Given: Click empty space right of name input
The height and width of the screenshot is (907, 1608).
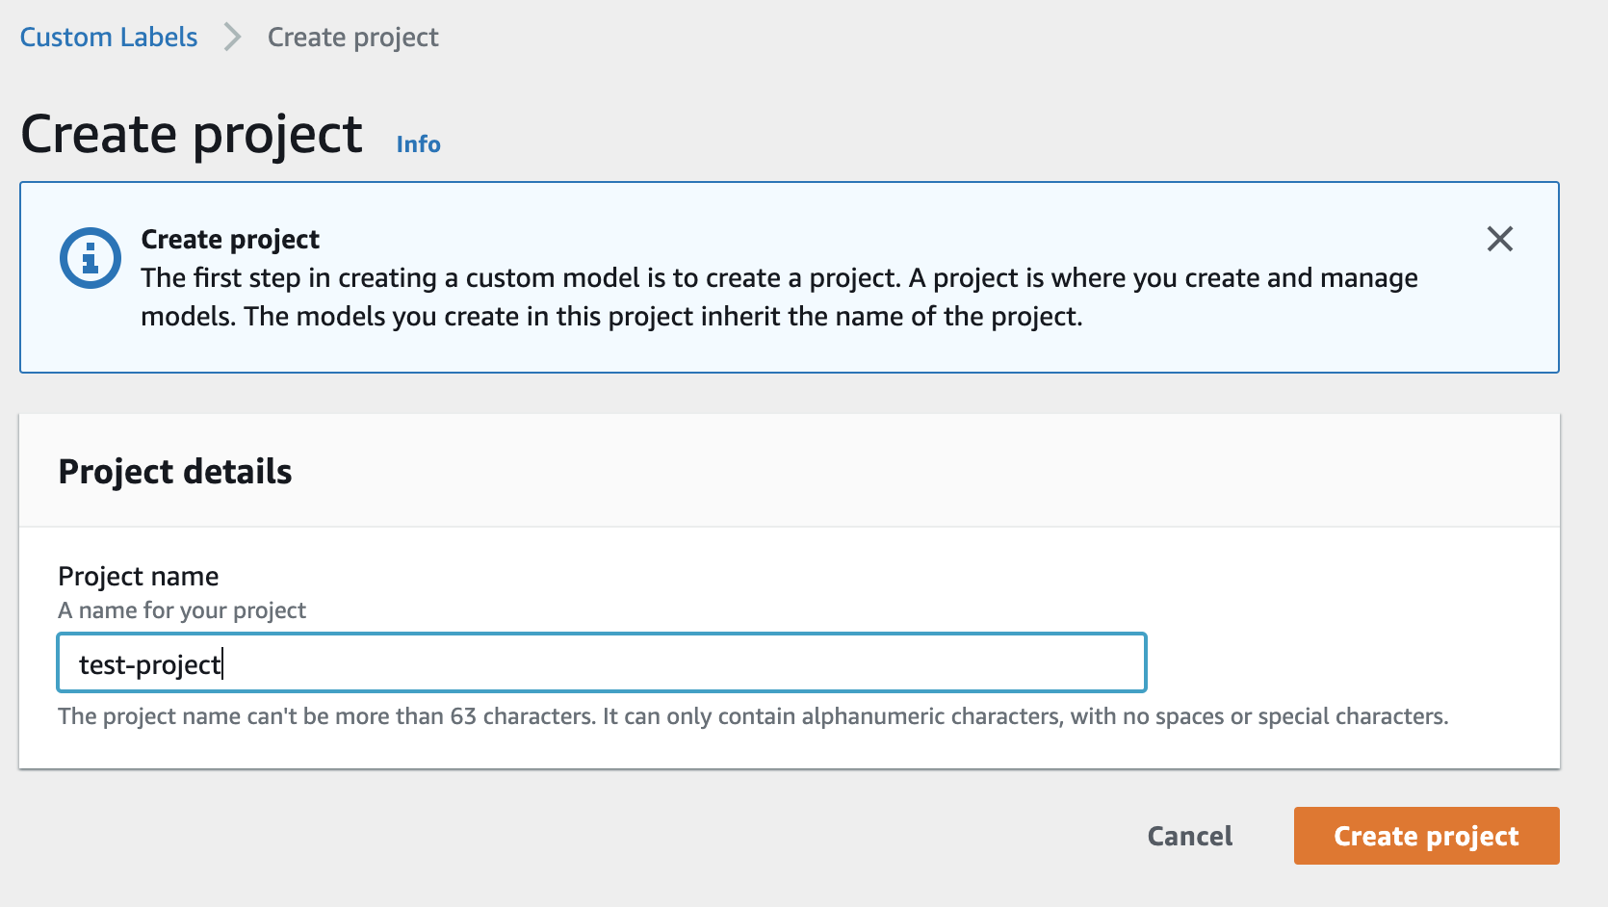Looking at the screenshot, I should pyautogui.click(x=1348, y=662).
